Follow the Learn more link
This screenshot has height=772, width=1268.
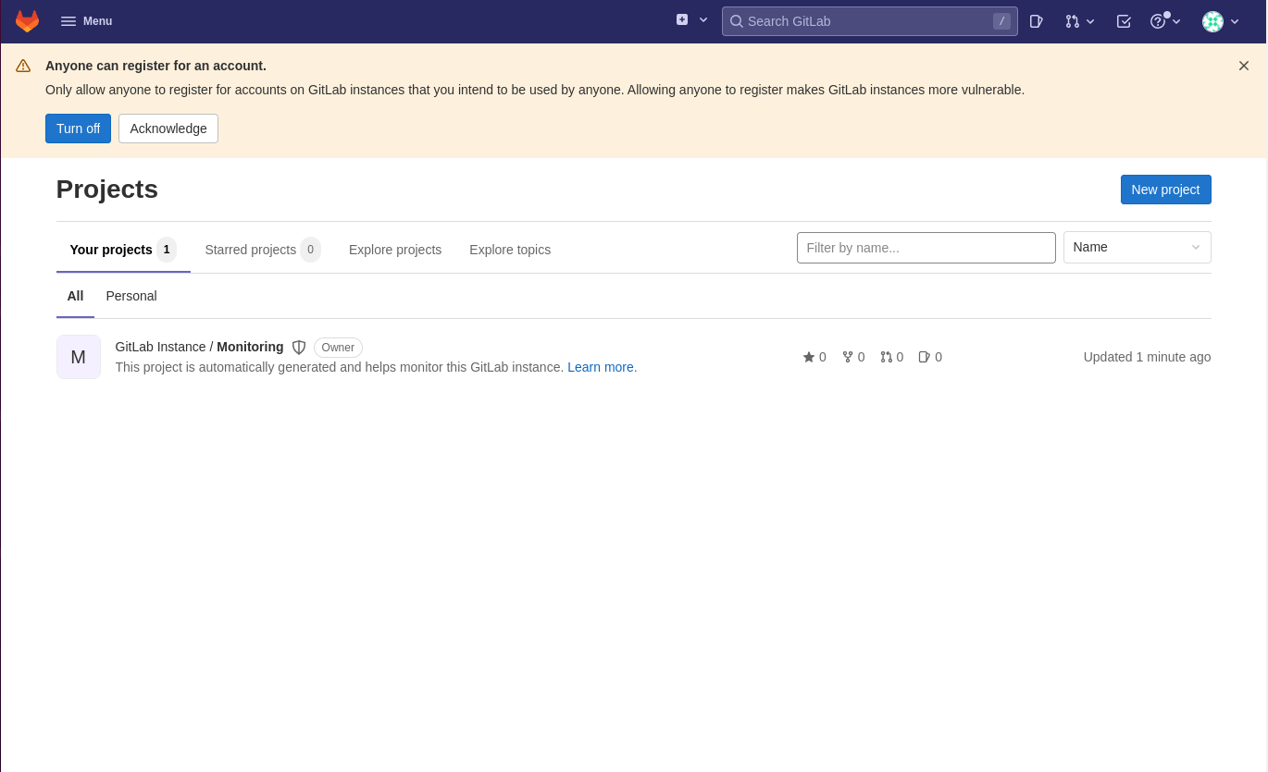click(601, 367)
